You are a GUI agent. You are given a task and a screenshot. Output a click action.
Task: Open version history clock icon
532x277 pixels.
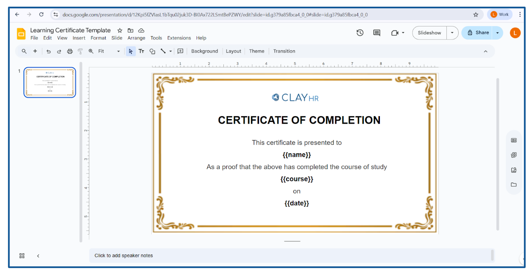pos(360,33)
